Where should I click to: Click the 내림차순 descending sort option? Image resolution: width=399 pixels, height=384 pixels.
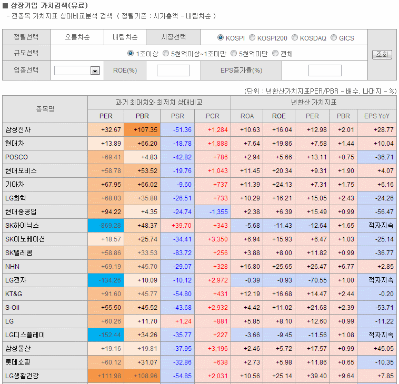pos(125,37)
